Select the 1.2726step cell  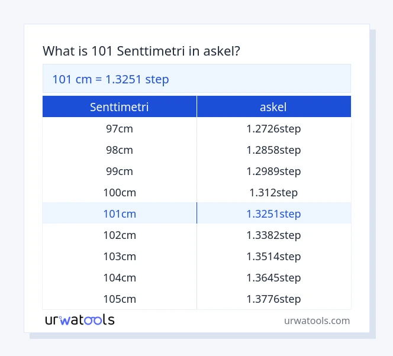pos(273,128)
